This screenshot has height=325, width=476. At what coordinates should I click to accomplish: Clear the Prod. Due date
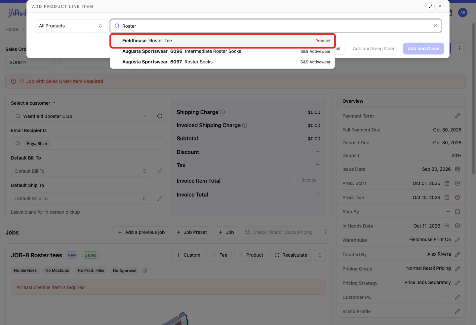(x=457, y=198)
